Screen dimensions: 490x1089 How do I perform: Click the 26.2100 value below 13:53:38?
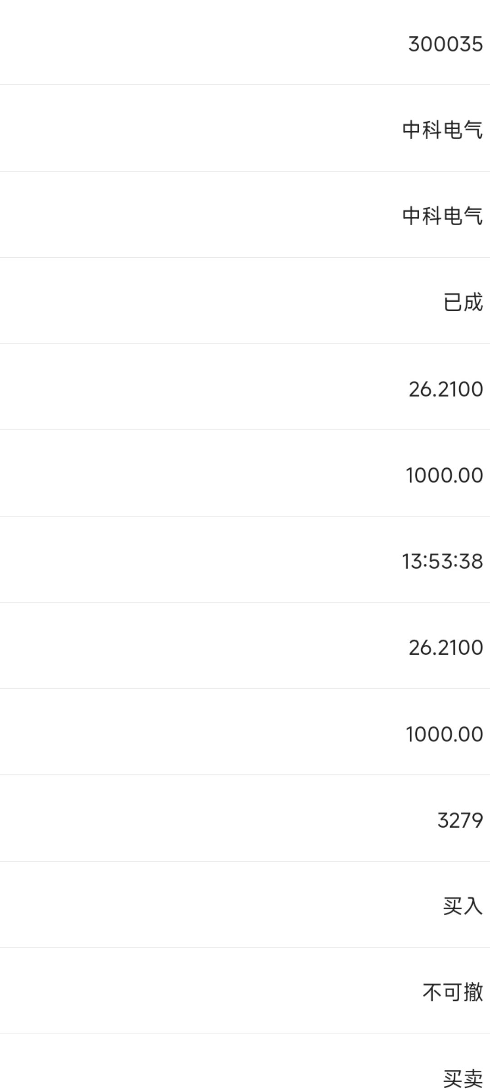click(x=446, y=648)
